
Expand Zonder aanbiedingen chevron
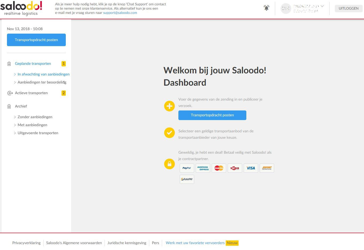tap(15, 117)
